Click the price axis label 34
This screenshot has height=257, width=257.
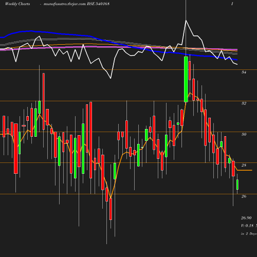click(x=244, y=72)
